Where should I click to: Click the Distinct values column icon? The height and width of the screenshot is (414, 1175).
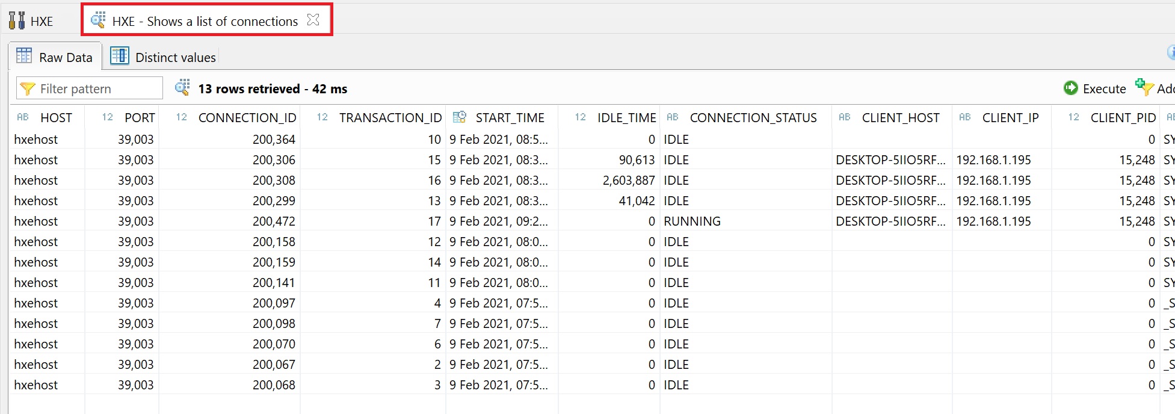click(x=119, y=57)
